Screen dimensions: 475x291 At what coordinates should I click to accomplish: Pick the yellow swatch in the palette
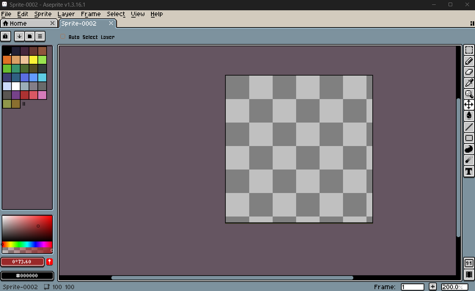pos(33,59)
